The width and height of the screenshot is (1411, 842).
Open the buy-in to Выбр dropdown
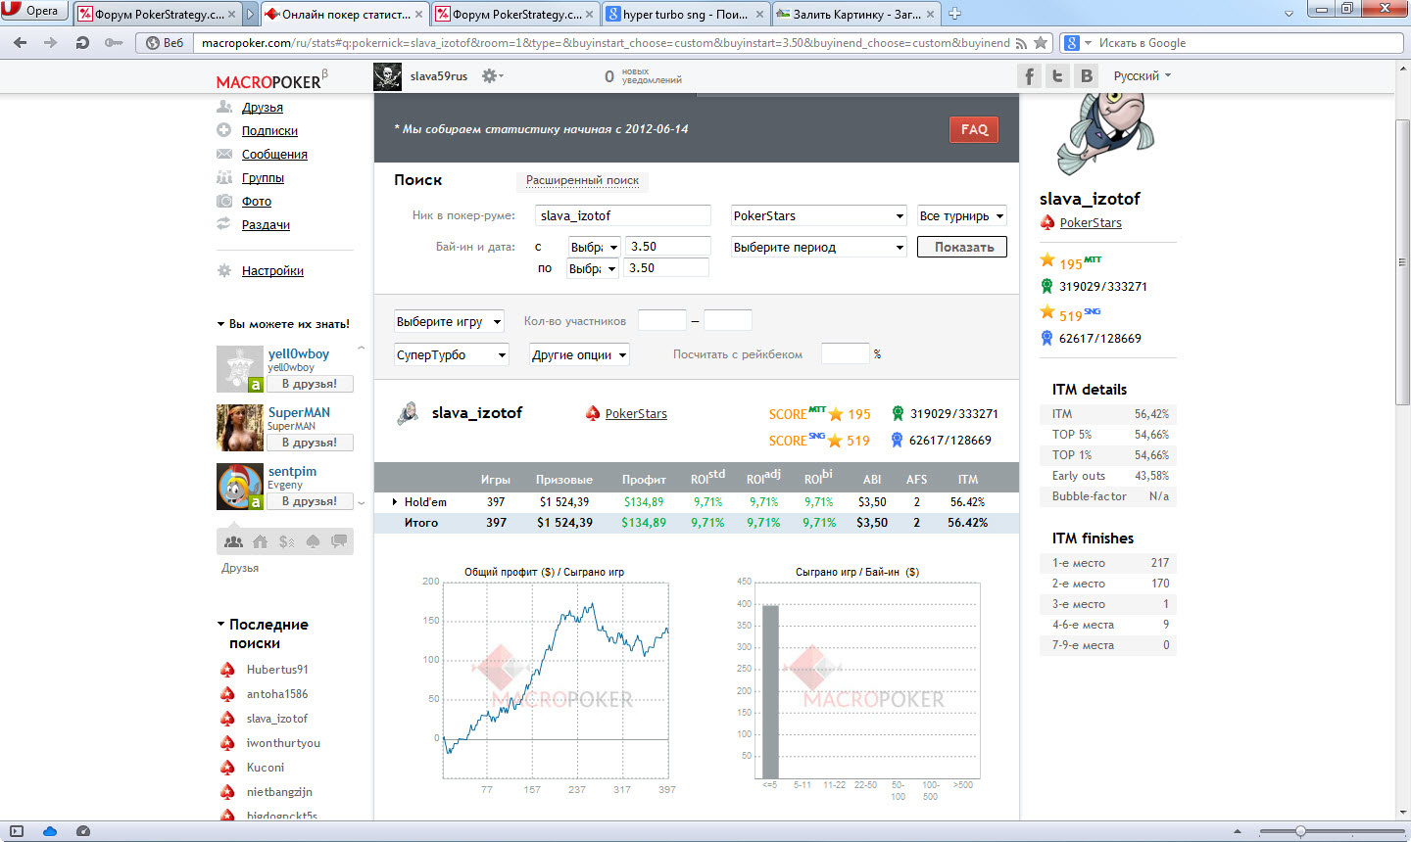coord(593,268)
